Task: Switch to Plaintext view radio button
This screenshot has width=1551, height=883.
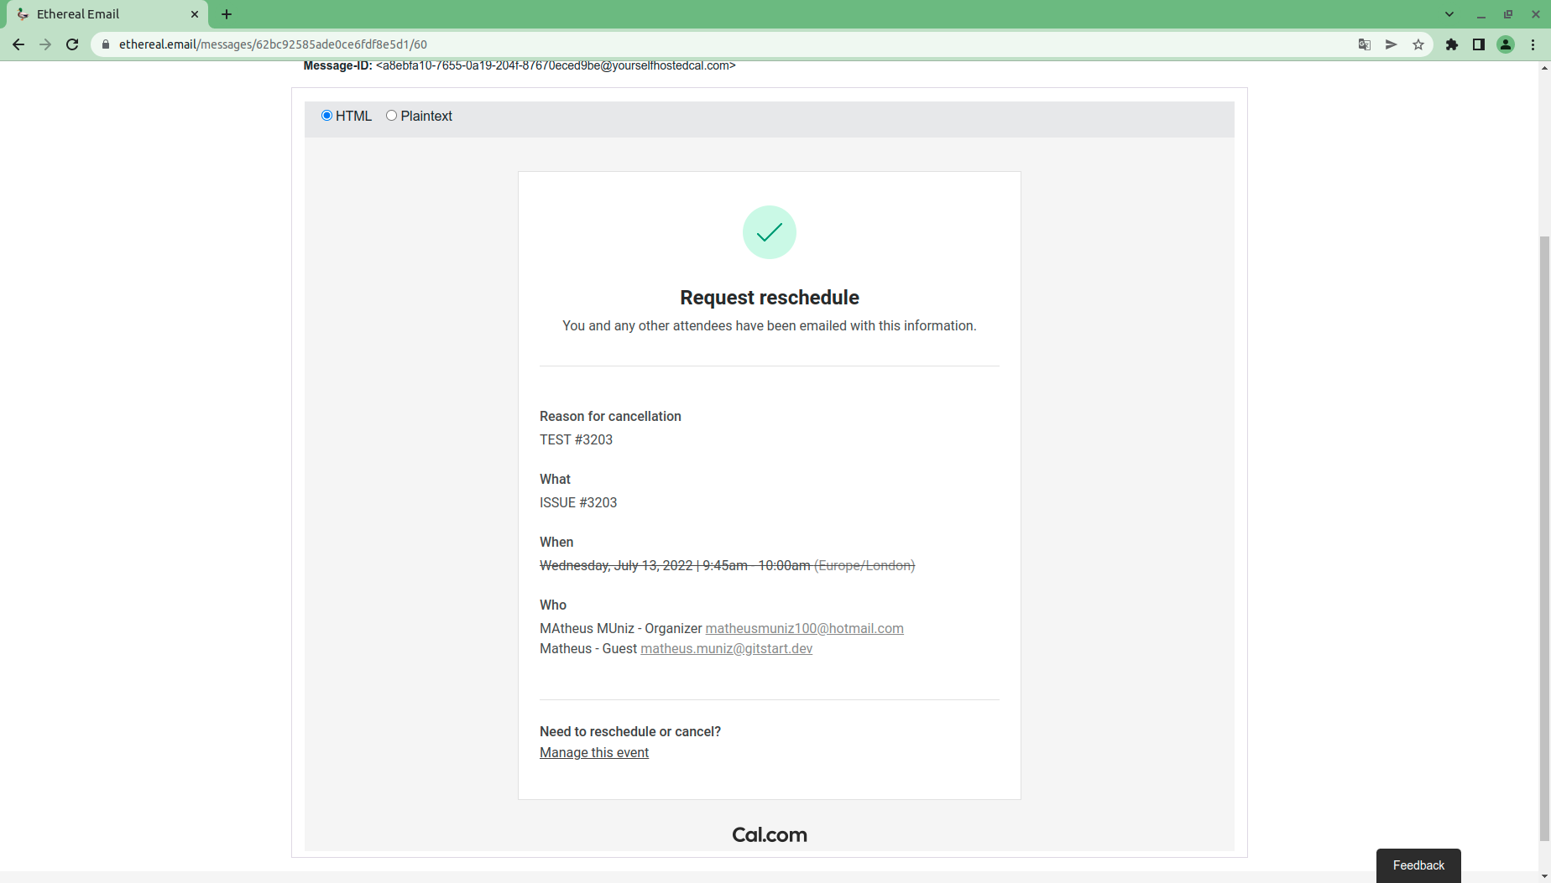Action: (391, 116)
